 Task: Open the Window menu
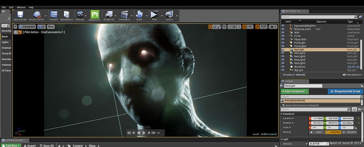pos(21,7)
